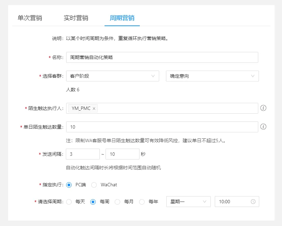Select the WaChat radio button
Image resolution: width=282 pixels, height=226 pixels.
94,185
